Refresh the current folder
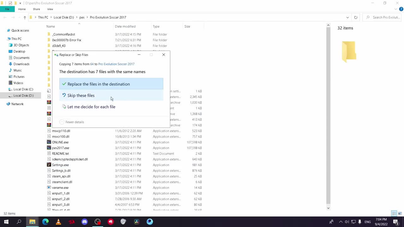Image resolution: width=404 pixels, height=227 pixels. pyautogui.click(x=356, y=17)
